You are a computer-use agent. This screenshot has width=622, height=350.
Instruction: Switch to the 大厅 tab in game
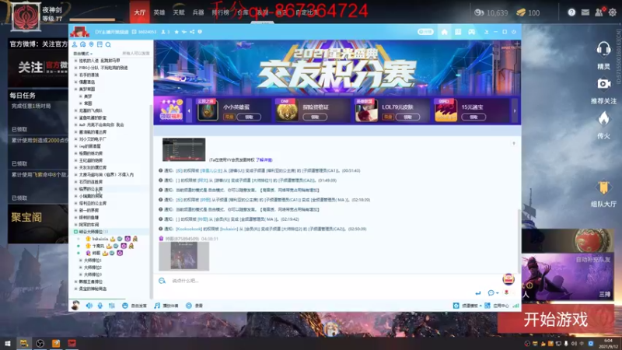(x=140, y=12)
